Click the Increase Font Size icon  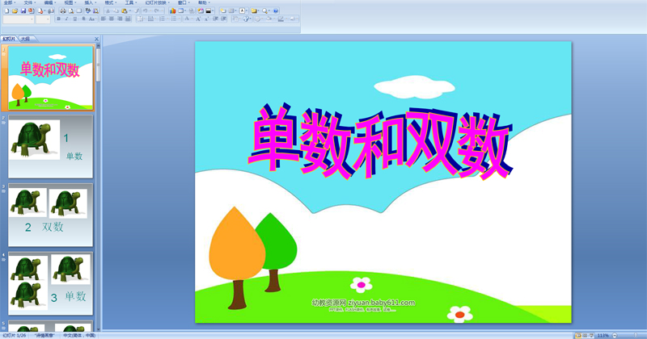click(198, 19)
